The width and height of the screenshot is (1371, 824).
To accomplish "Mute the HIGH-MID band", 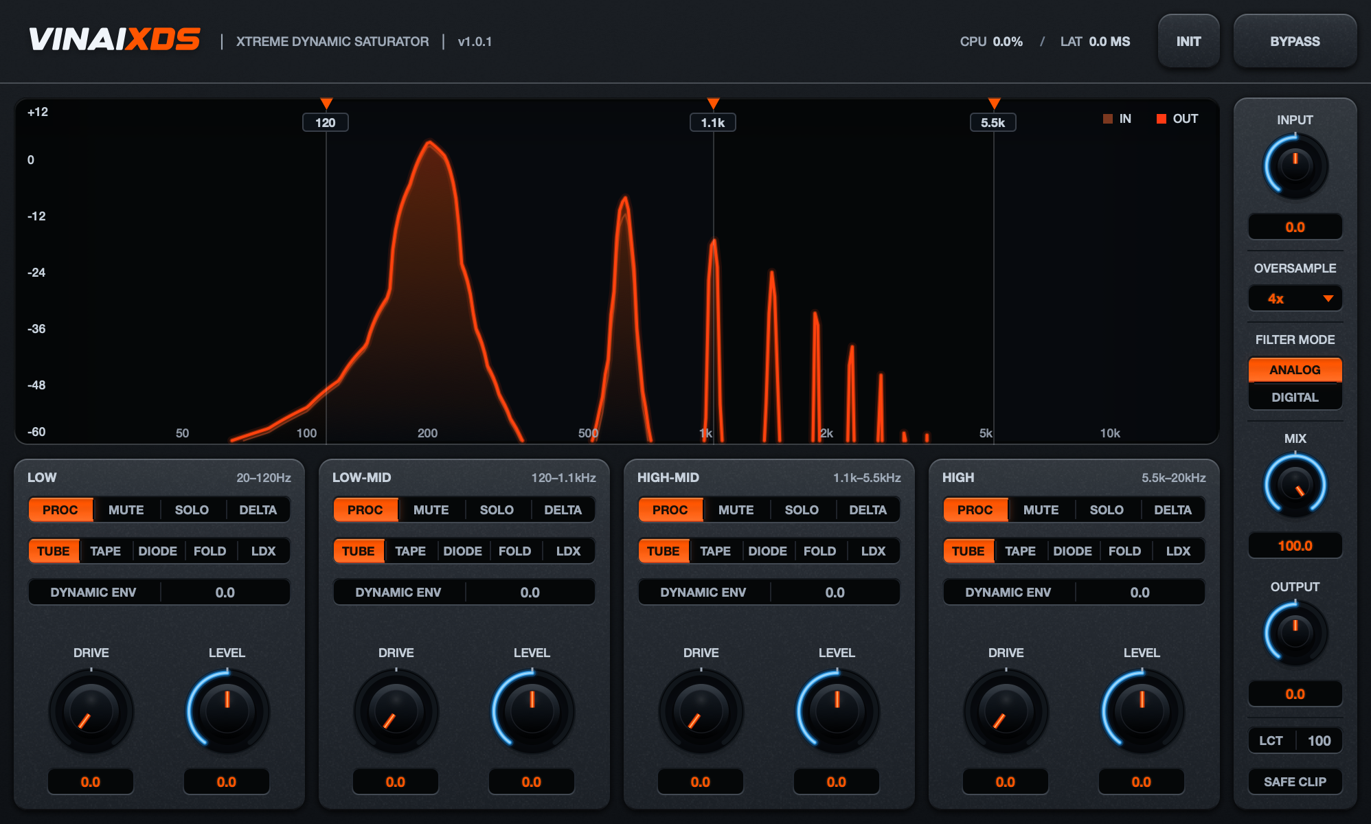I will (x=736, y=510).
